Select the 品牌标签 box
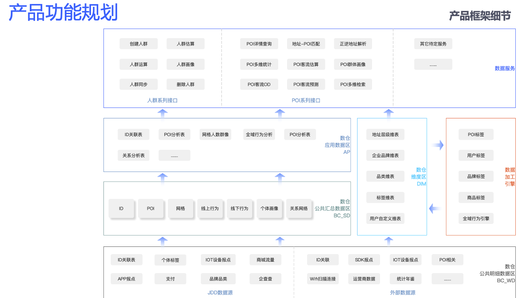 476,176
